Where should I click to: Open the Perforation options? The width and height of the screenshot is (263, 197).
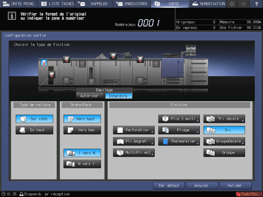point(134,130)
